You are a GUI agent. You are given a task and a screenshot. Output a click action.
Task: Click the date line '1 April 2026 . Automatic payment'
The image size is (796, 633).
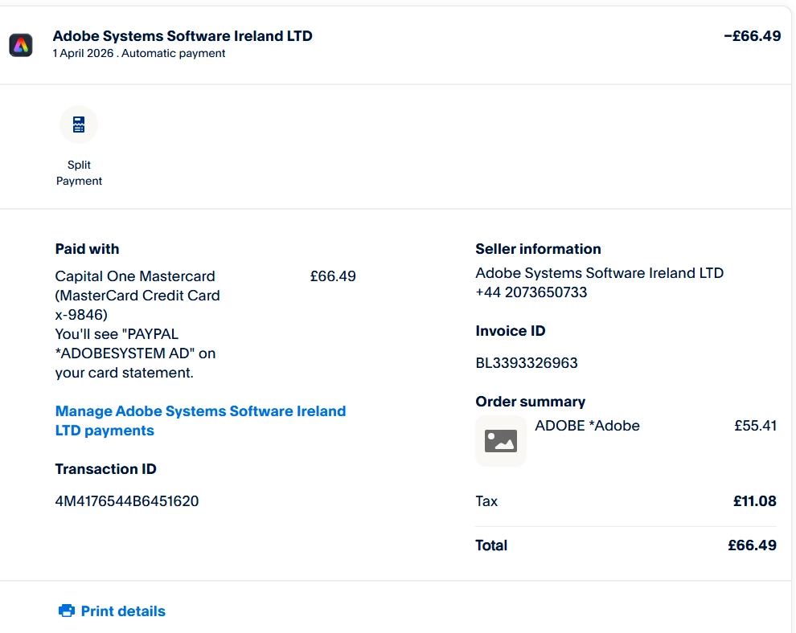139,53
